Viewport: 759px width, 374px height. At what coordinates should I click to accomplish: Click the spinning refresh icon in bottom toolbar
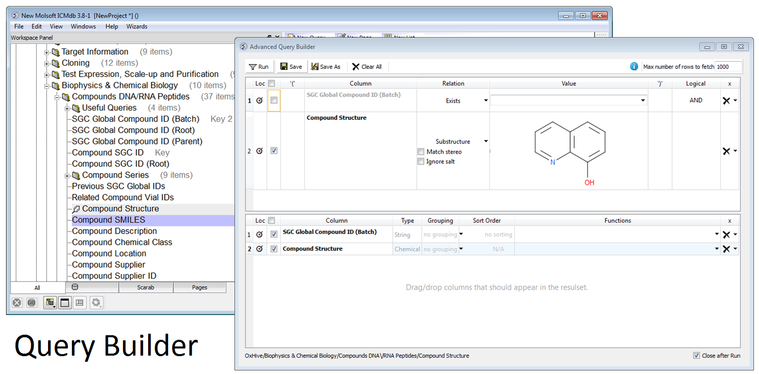tap(96, 303)
